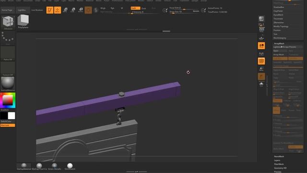Open Lightbox Arrays Presets

pos(287,47)
